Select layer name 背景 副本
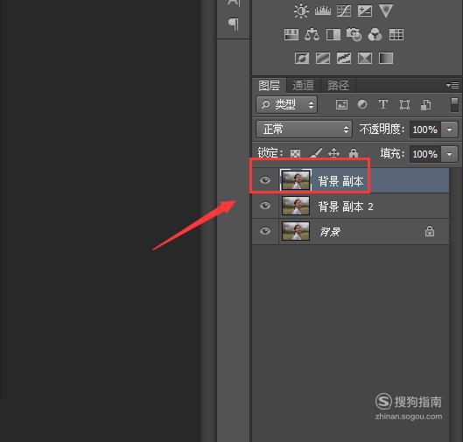Screen dimensions: 463x442 (340, 181)
